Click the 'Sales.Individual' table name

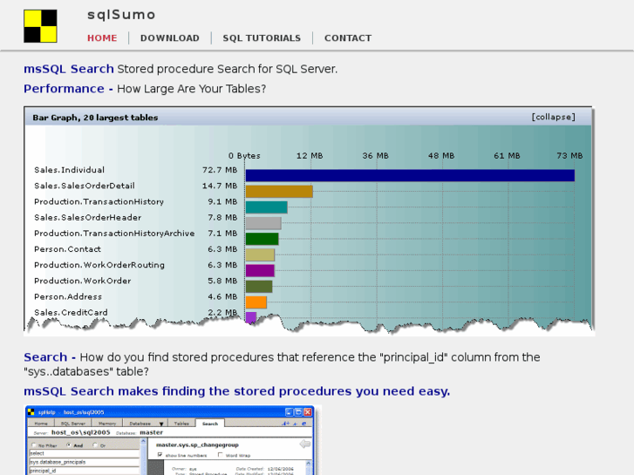pyautogui.click(x=69, y=170)
